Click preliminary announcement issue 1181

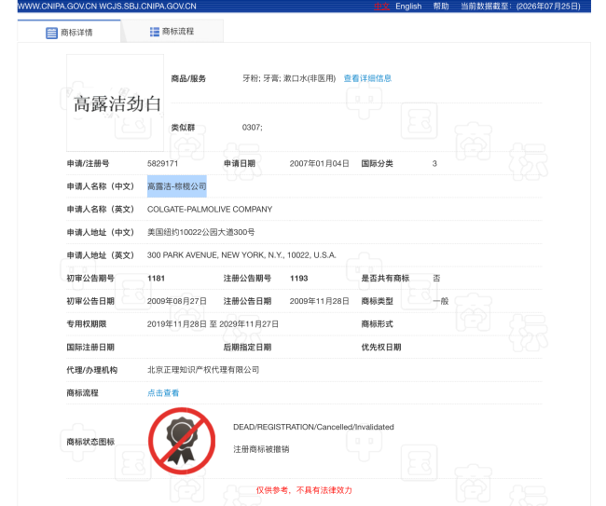[156, 278]
